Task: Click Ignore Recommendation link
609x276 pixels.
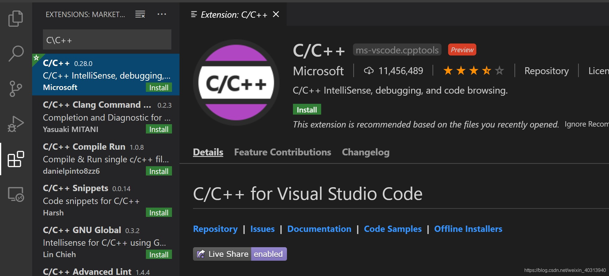Action: (x=586, y=124)
